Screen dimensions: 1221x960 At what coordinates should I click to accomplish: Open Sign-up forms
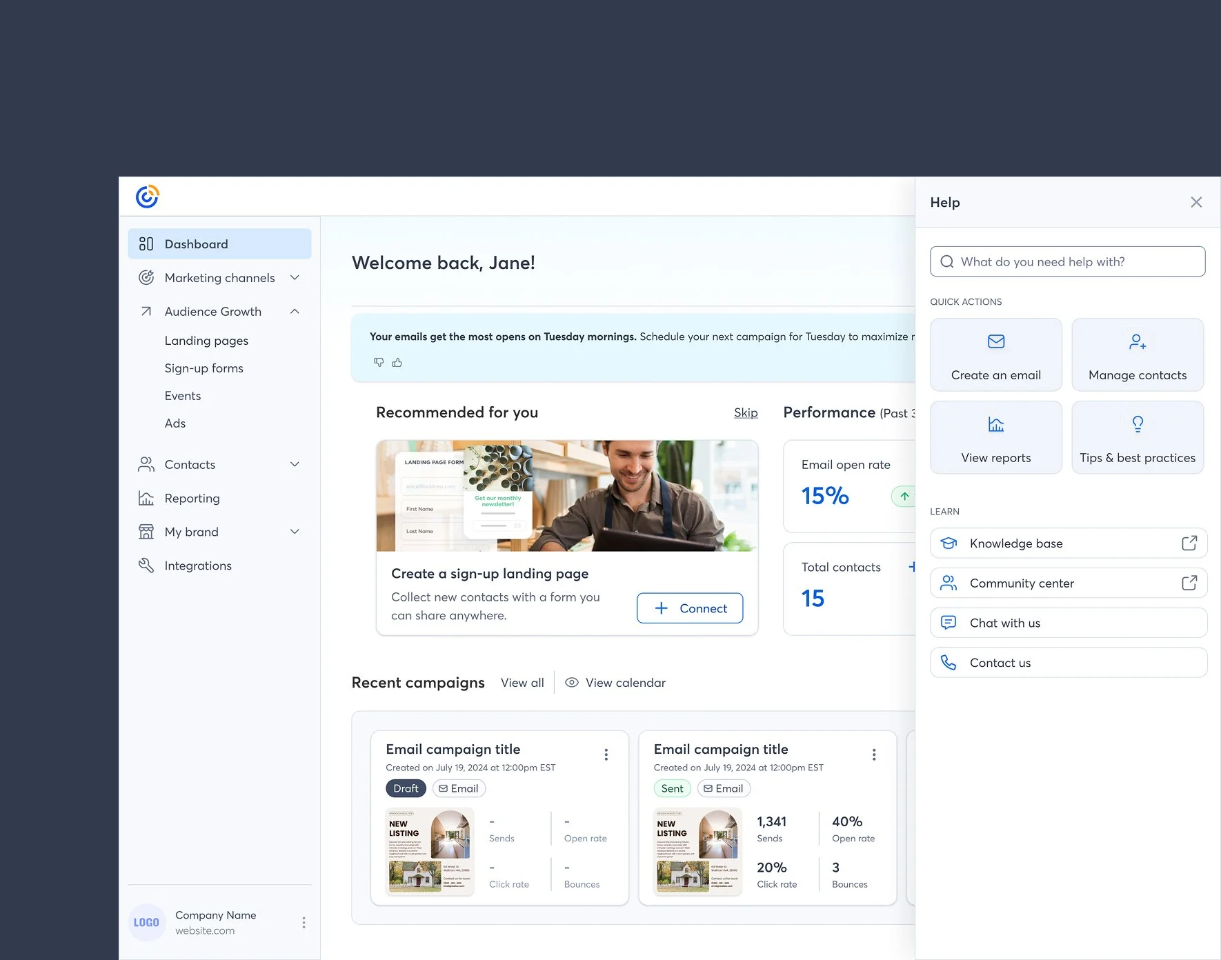(203, 368)
